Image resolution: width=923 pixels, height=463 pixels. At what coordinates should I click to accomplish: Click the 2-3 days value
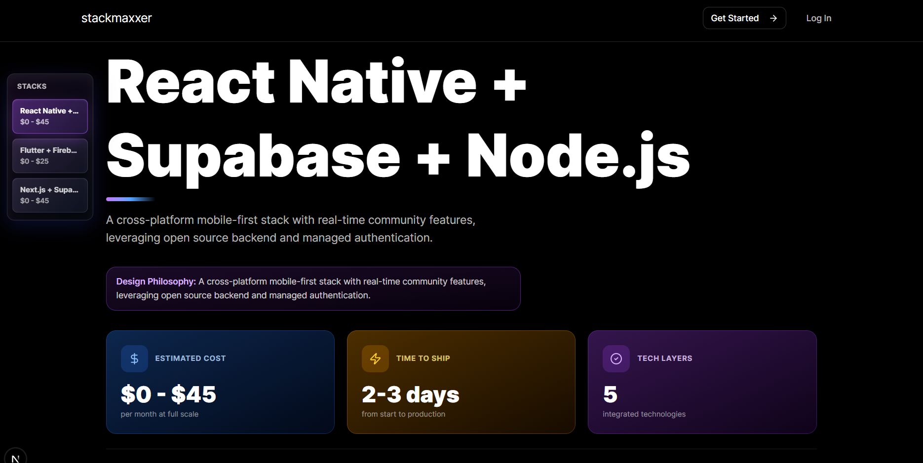click(x=410, y=394)
